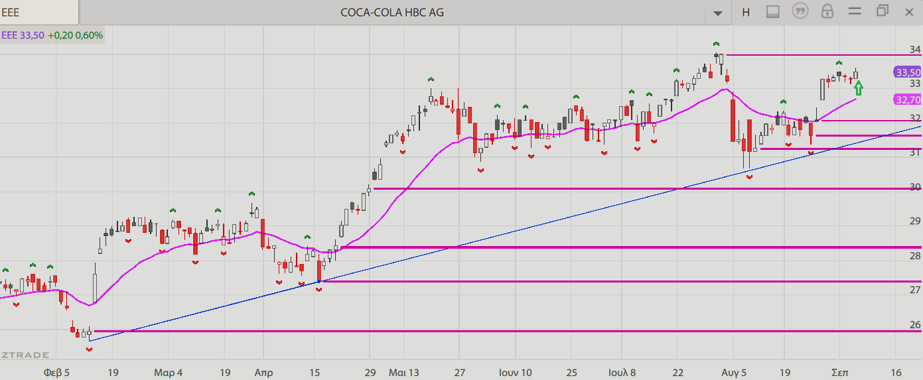Click the Μαρ 4 date label
The image size is (923, 380).
click(x=168, y=373)
